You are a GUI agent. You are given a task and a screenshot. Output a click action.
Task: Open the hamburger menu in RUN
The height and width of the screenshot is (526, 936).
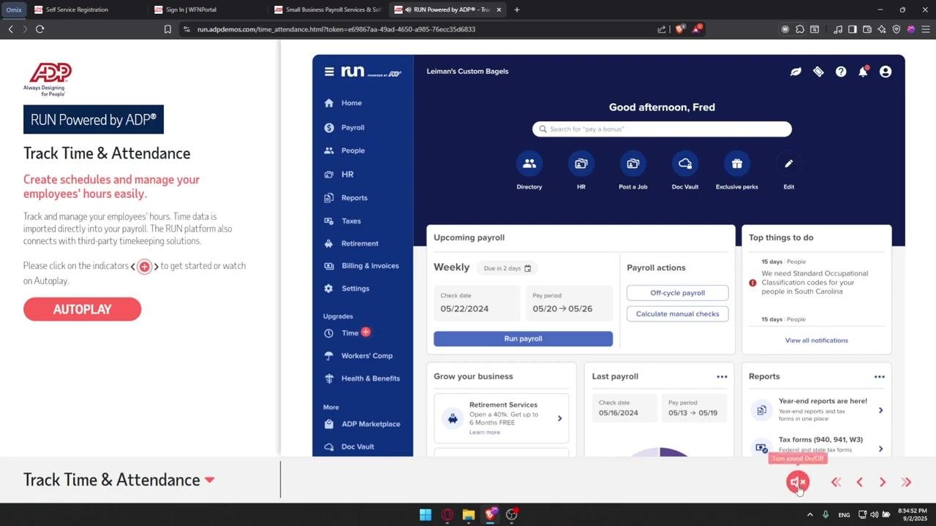(329, 72)
